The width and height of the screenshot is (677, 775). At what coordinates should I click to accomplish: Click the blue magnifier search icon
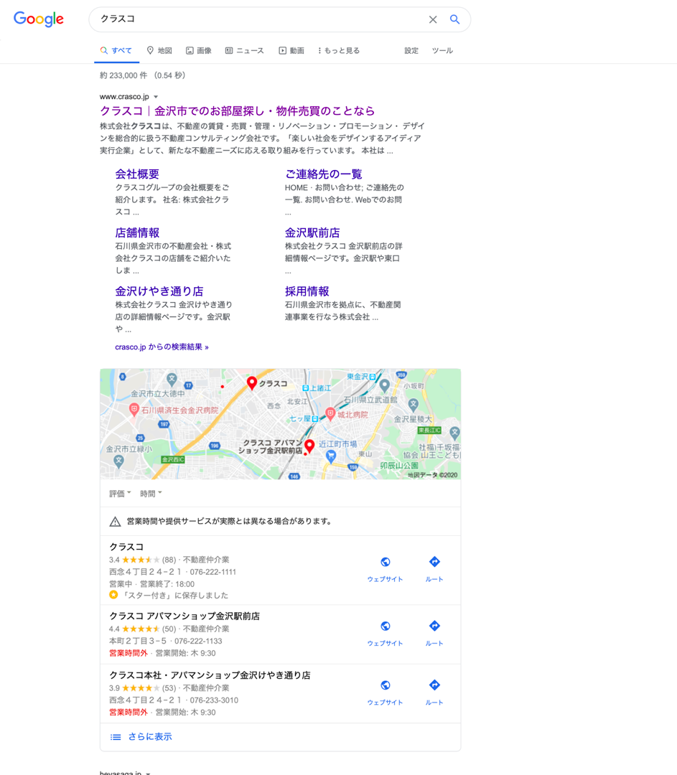tap(454, 19)
